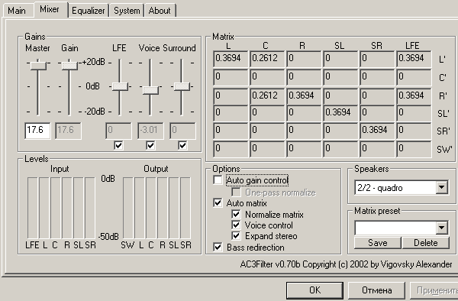Open the Speakers dropdown arrow
Image resolution: width=458 pixels, height=301 pixels.
click(442, 187)
